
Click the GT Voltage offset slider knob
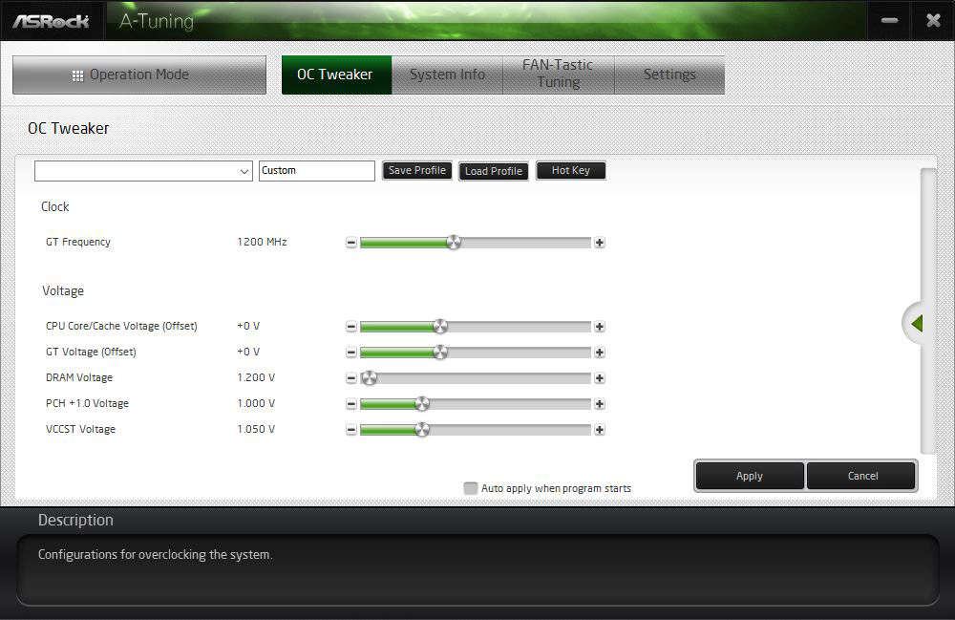[440, 352]
